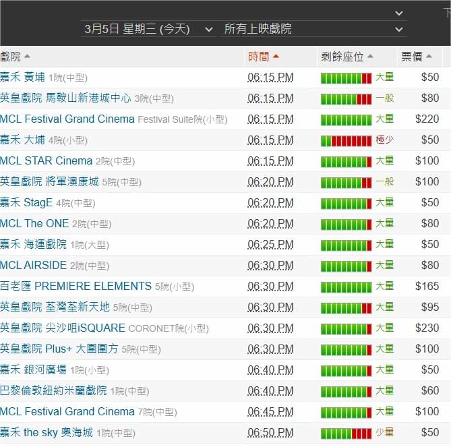The height and width of the screenshot is (447, 451).
Task: Open 英皇戲院 Plus+ 大圍圍方 cinema link
Action: tap(59, 349)
